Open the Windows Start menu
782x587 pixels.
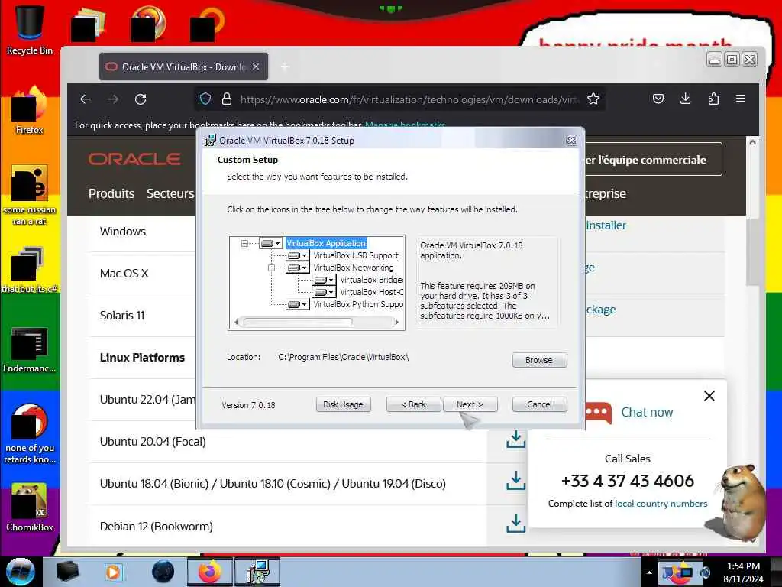[x=20, y=572]
